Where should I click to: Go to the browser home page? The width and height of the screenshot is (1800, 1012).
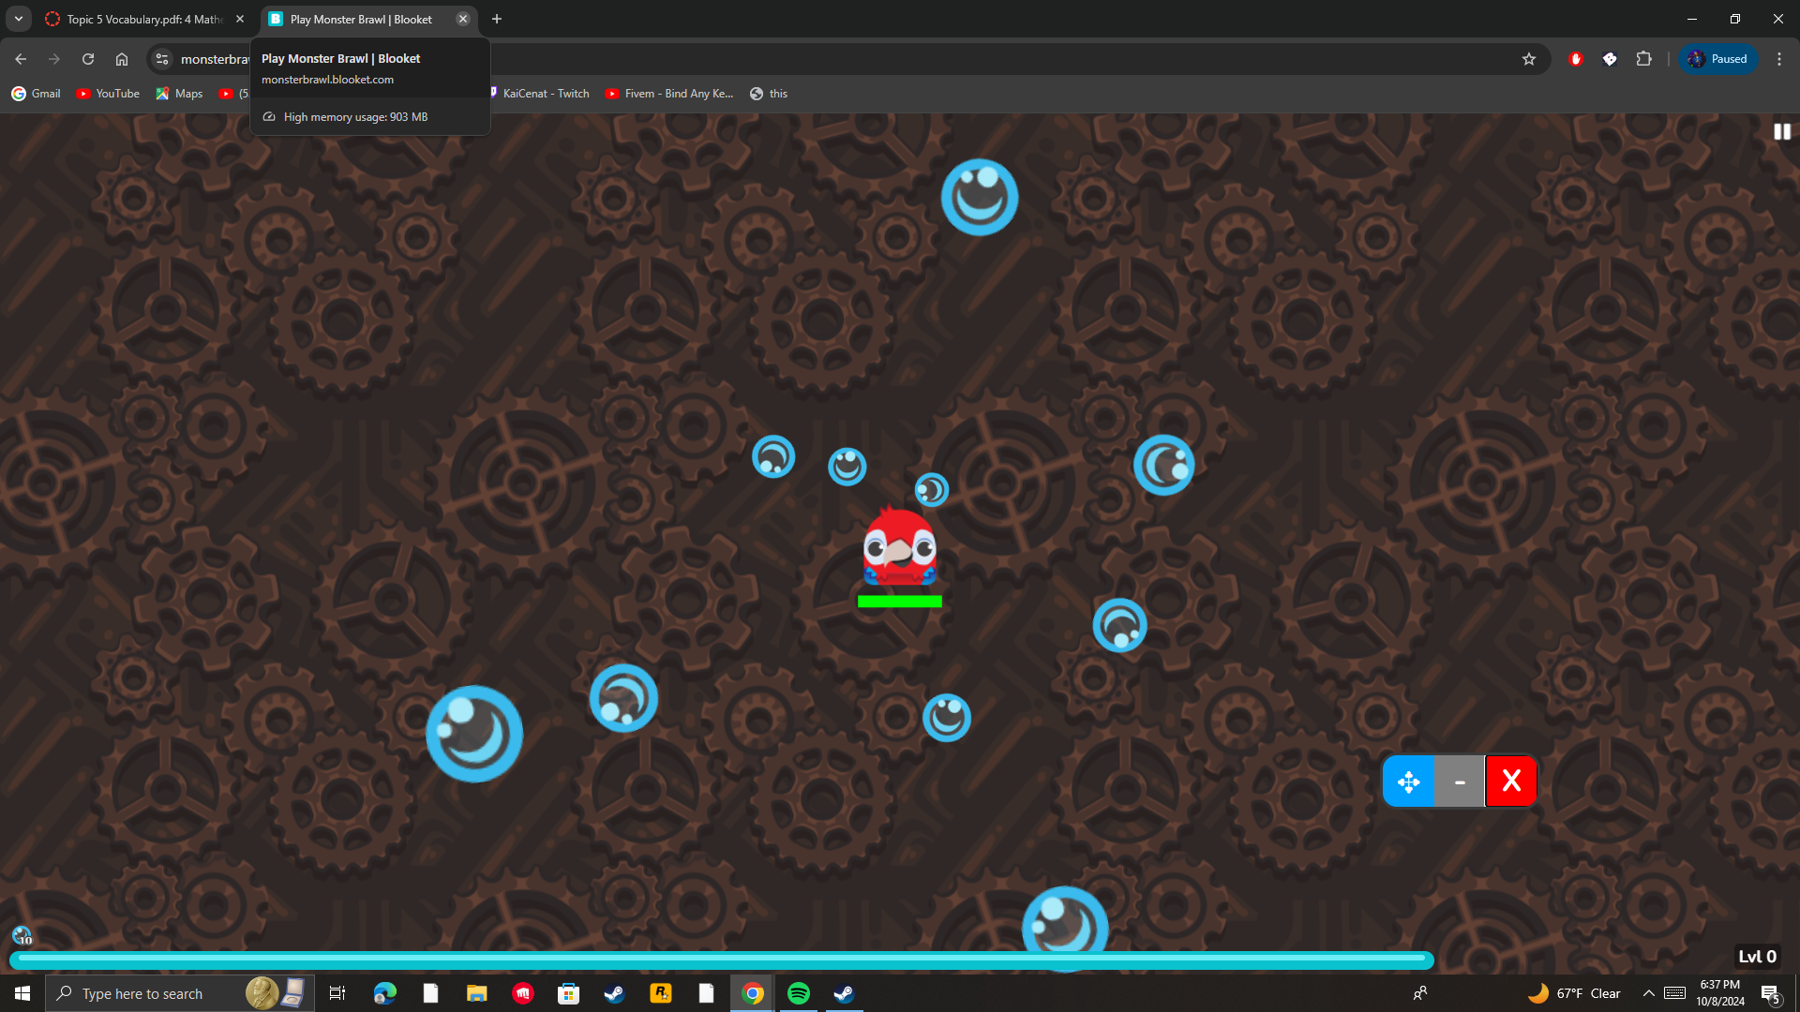click(x=122, y=59)
